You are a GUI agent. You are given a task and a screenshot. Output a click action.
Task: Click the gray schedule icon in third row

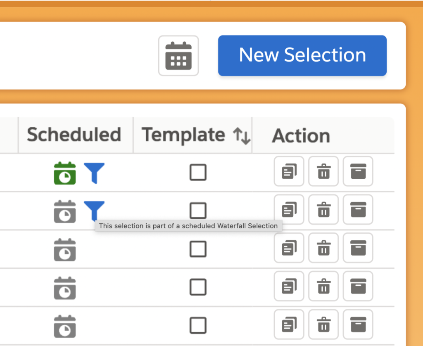(x=65, y=250)
